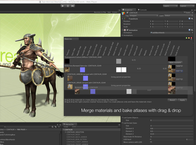The height and width of the screenshot is (145, 196).
Task: Collapse the Lod Screen Sizes section
Action: (x=122, y=123)
